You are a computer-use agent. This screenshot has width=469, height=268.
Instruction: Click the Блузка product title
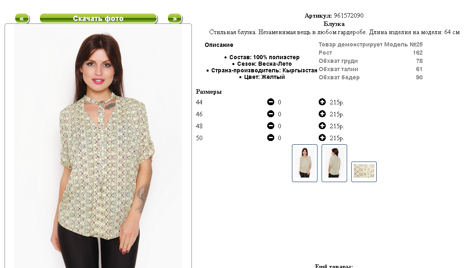coord(334,24)
